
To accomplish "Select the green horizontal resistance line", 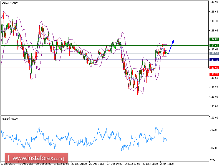I will click(83, 39).
